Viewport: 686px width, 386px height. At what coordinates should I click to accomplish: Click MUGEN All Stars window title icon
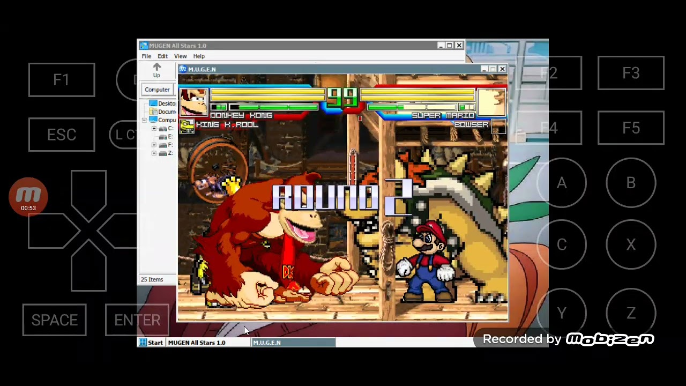143,46
